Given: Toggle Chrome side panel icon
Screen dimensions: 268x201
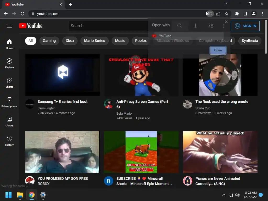Looking at the screenshot, I should coord(245,14).
